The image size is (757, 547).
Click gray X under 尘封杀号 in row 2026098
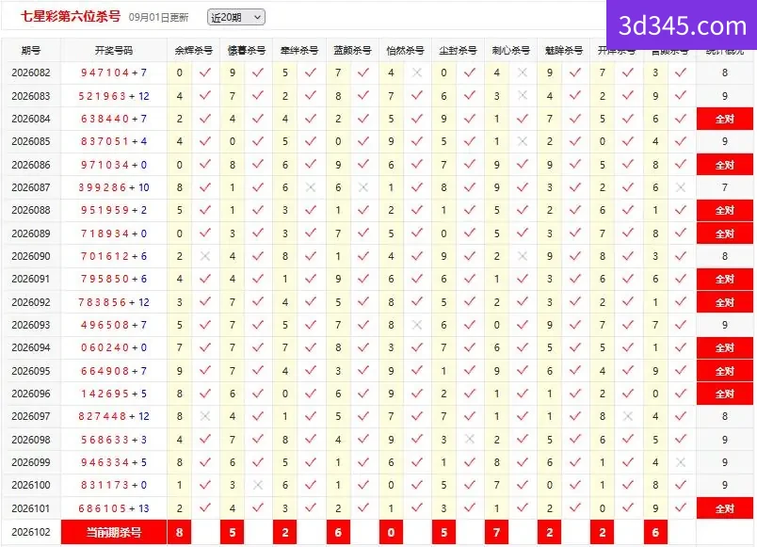(469, 439)
